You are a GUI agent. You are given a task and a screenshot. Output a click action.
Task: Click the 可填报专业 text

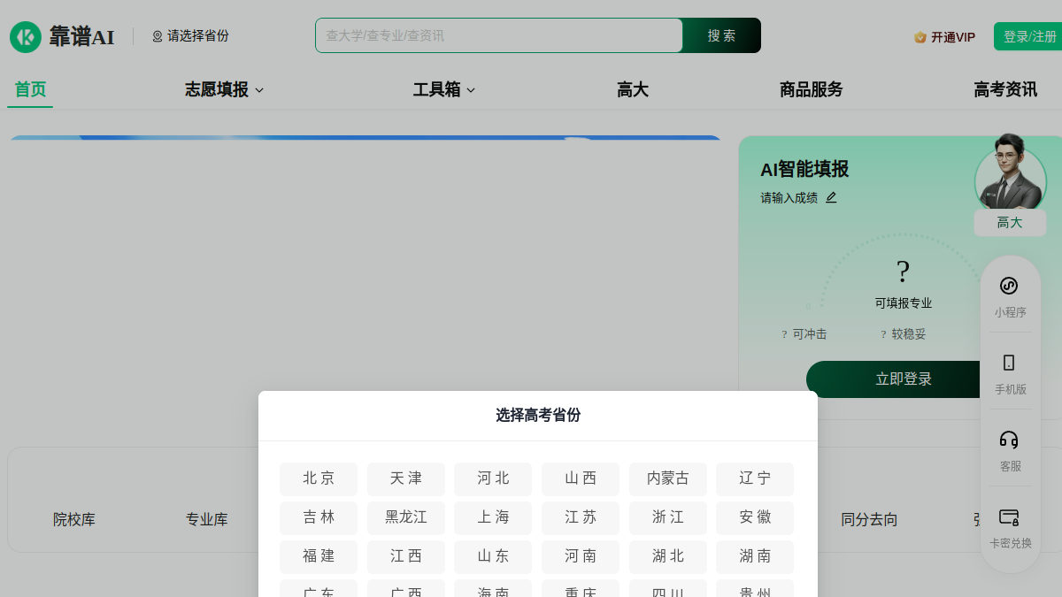[904, 303]
